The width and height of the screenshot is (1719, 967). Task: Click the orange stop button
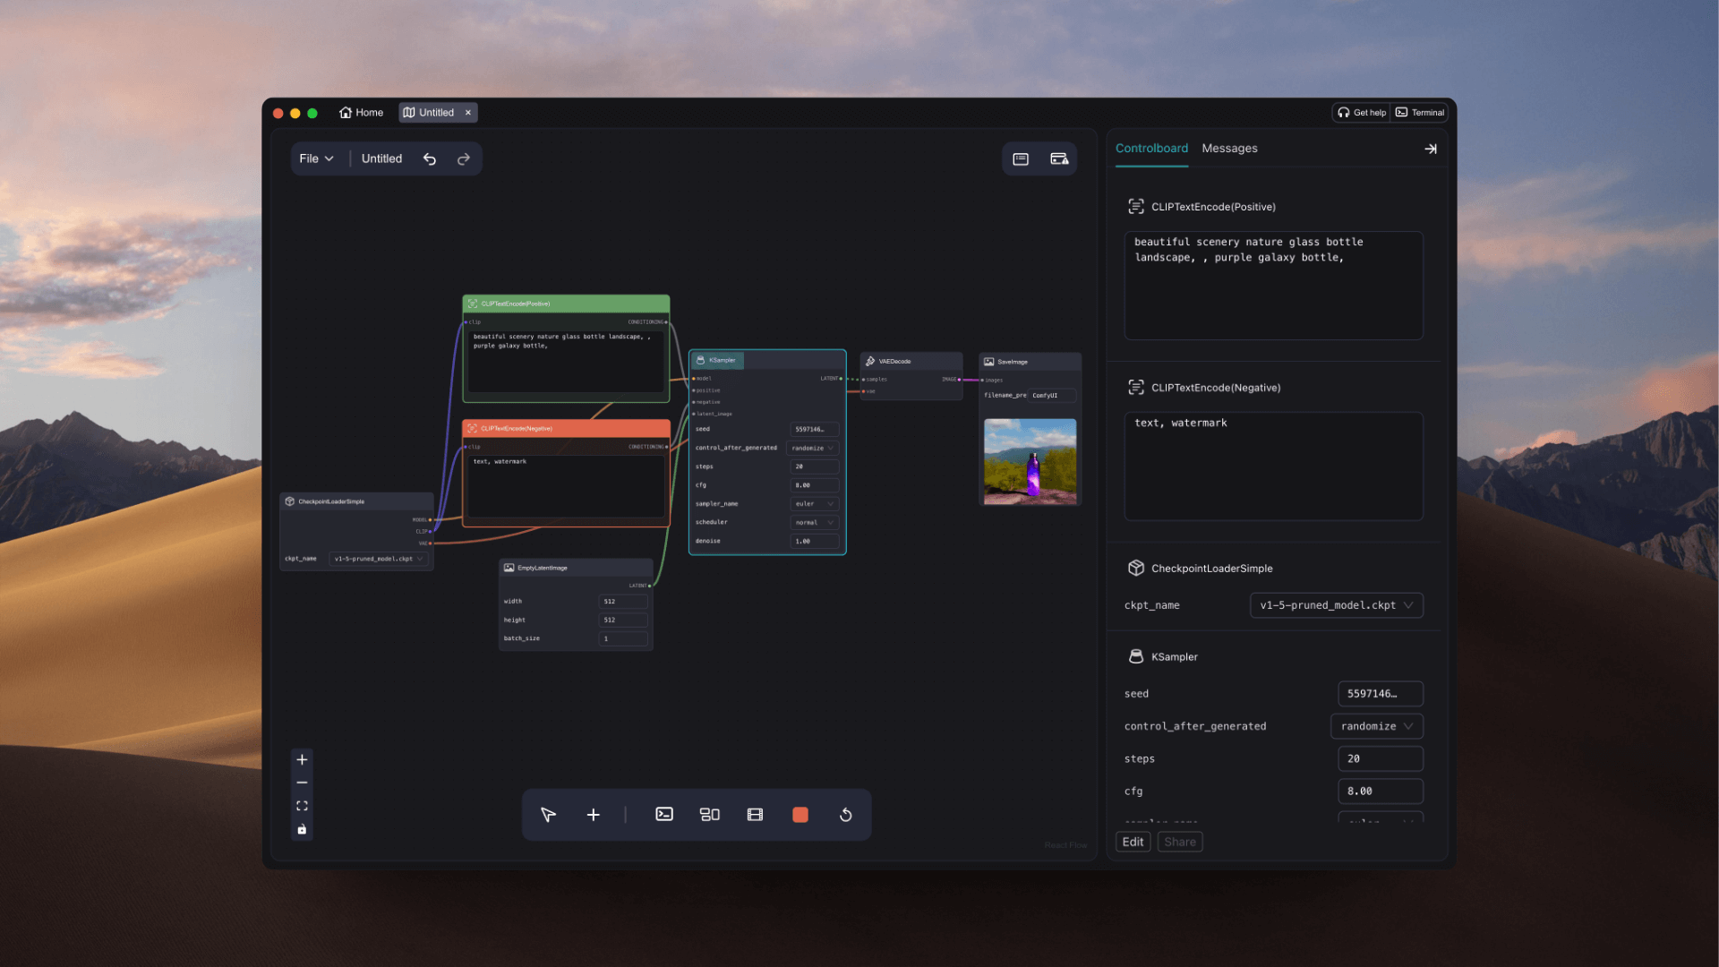point(800,815)
